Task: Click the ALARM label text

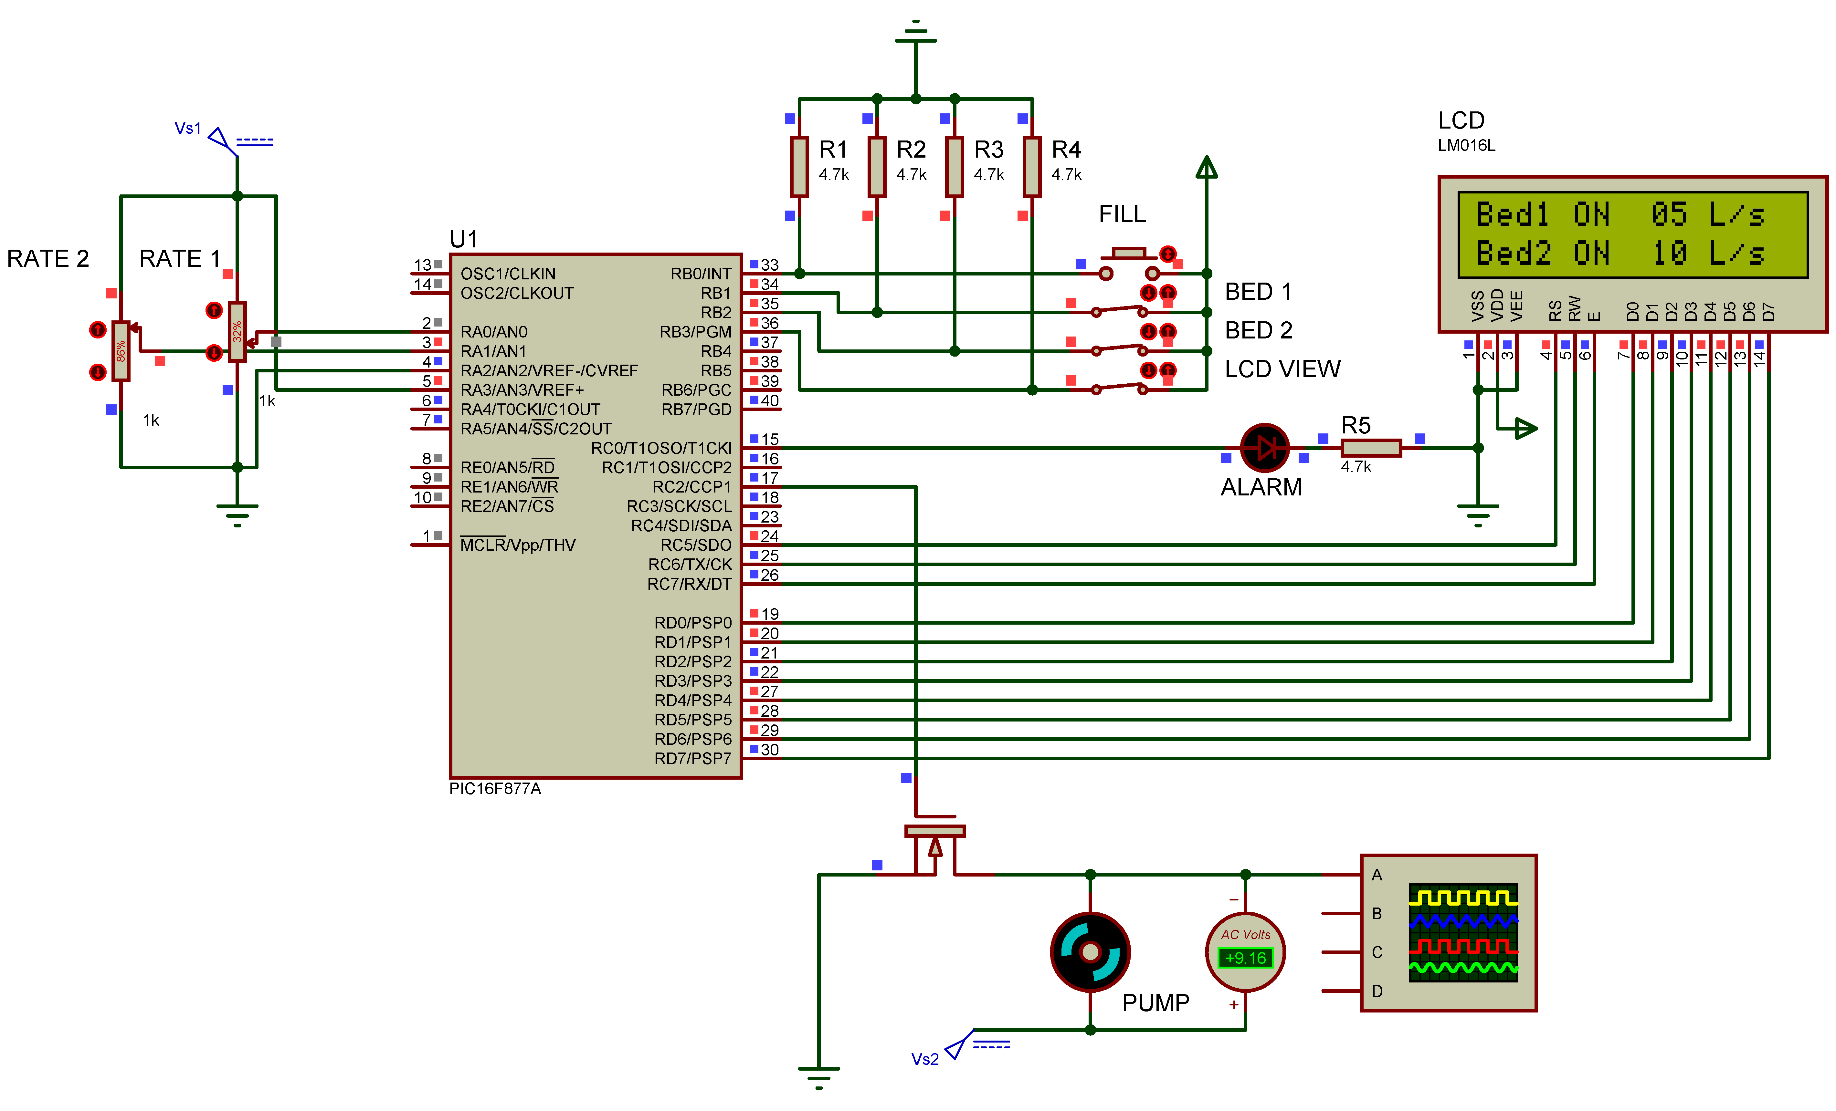Action: point(1261,487)
